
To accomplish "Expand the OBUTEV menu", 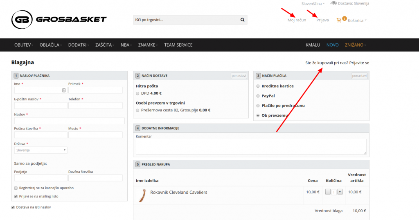I will pos(23,45).
